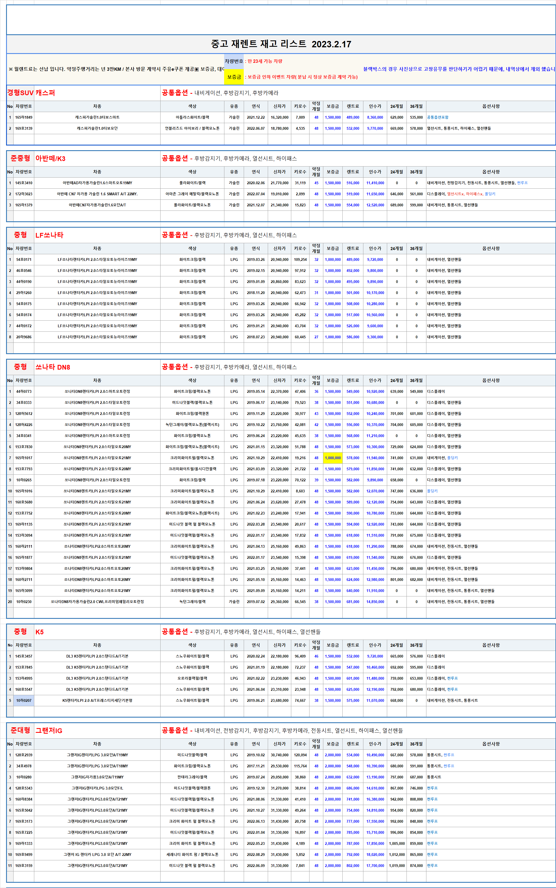Select color cell "오로라블랙펄/블랙"
Screen dimensions: 556x888
[x=192, y=678]
